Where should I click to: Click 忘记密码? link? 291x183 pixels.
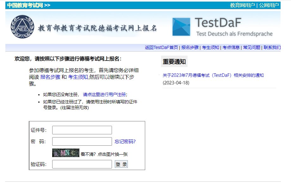coord(125,142)
